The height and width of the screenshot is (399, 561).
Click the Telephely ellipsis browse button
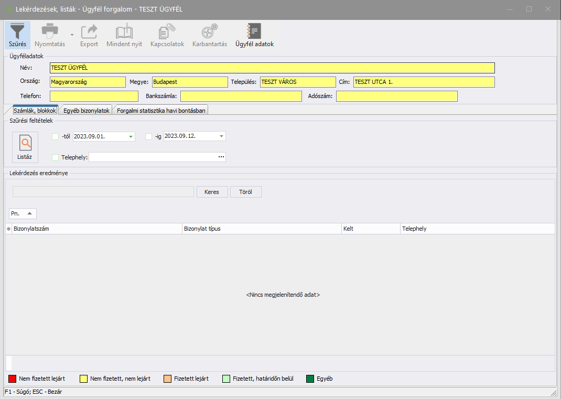tap(221, 157)
